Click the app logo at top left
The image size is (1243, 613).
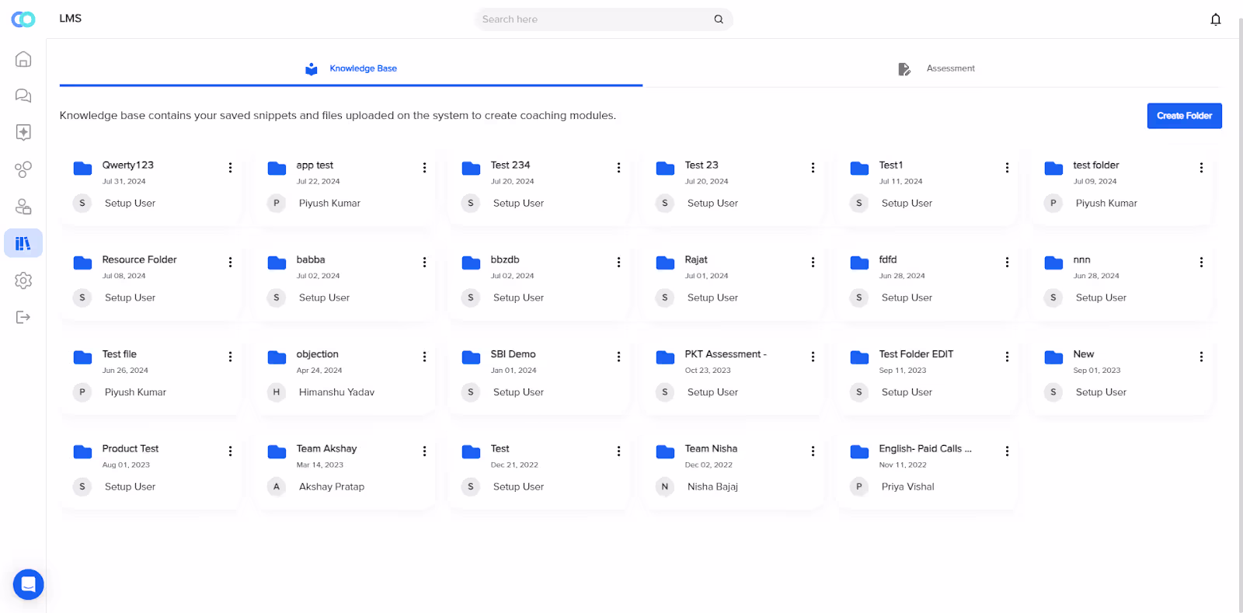click(x=23, y=19)
